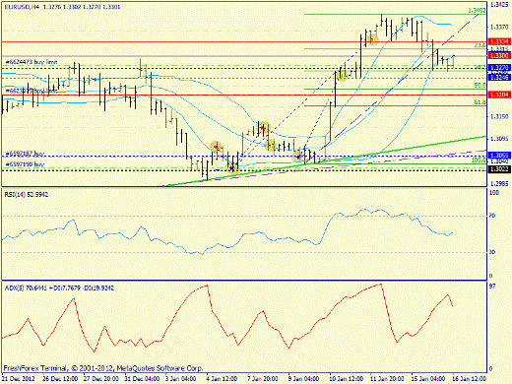Click the 9 Jan 04:00 time label

point(303,378)
